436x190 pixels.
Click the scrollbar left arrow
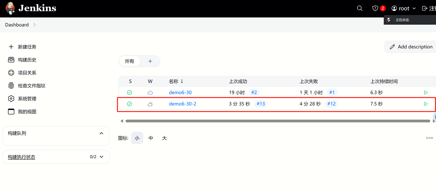[x=122, y=121]
